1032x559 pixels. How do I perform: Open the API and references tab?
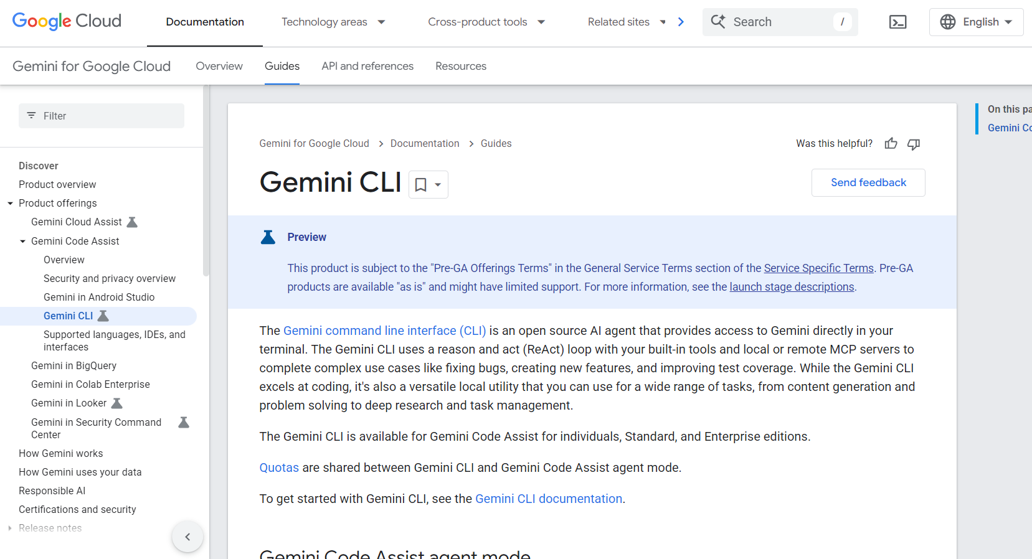click(367, 66)
